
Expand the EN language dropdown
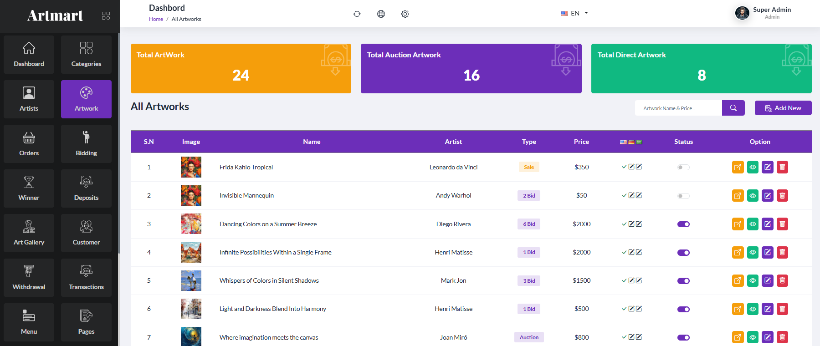(574, 13)
